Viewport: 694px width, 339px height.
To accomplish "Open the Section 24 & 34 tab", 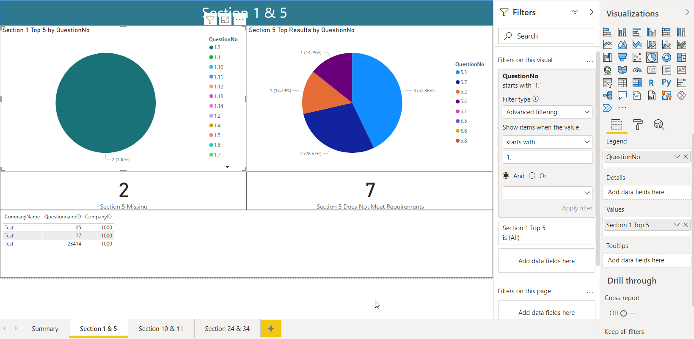I will tap(227, 329).
